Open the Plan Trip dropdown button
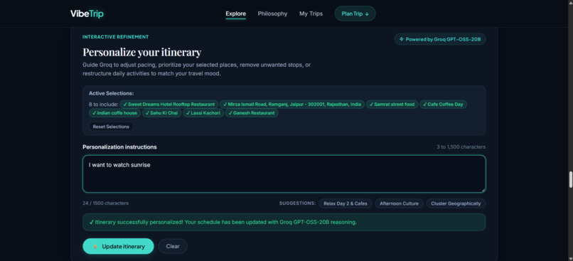Screen dimensions: 573x261 click(355, 14)
